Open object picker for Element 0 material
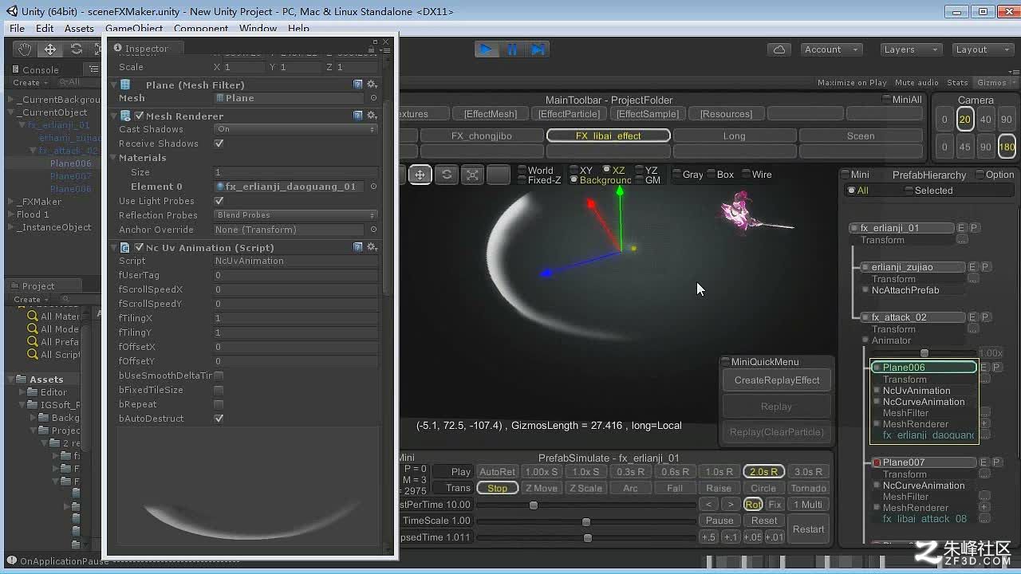 click(x=373, y=187)
